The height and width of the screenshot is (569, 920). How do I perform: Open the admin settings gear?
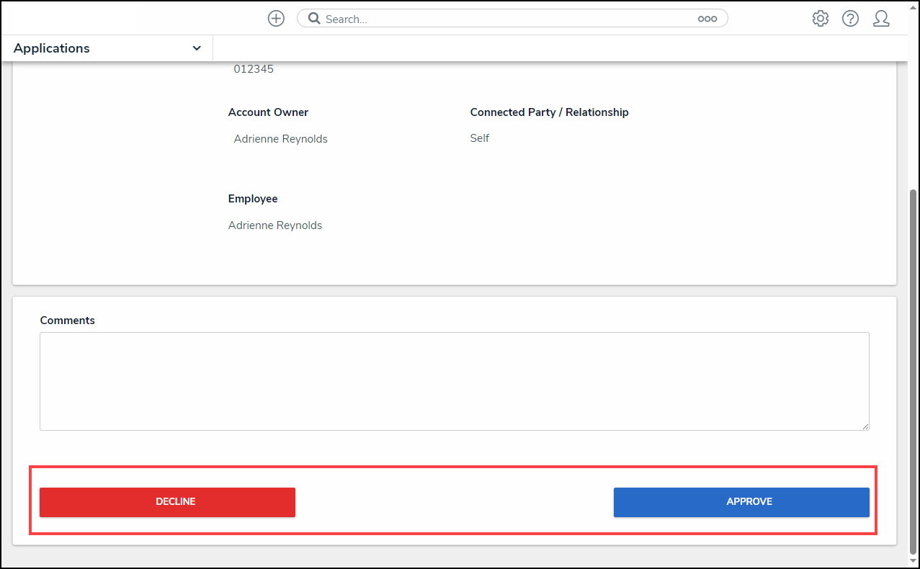tap(820, 19)
